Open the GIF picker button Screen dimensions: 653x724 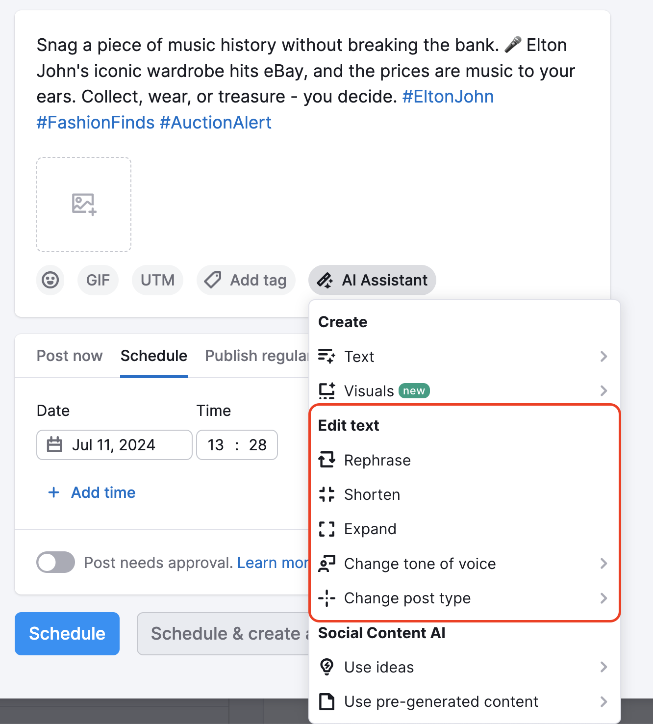pyautogui.click(x=98, y=280)
